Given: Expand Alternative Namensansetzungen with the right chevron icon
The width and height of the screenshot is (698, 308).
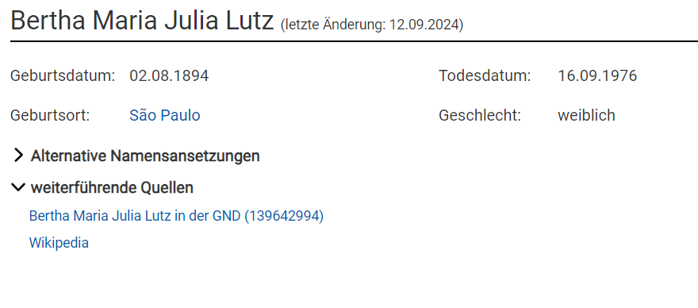Looking at the screenshot, I should (x=18, y=156).
